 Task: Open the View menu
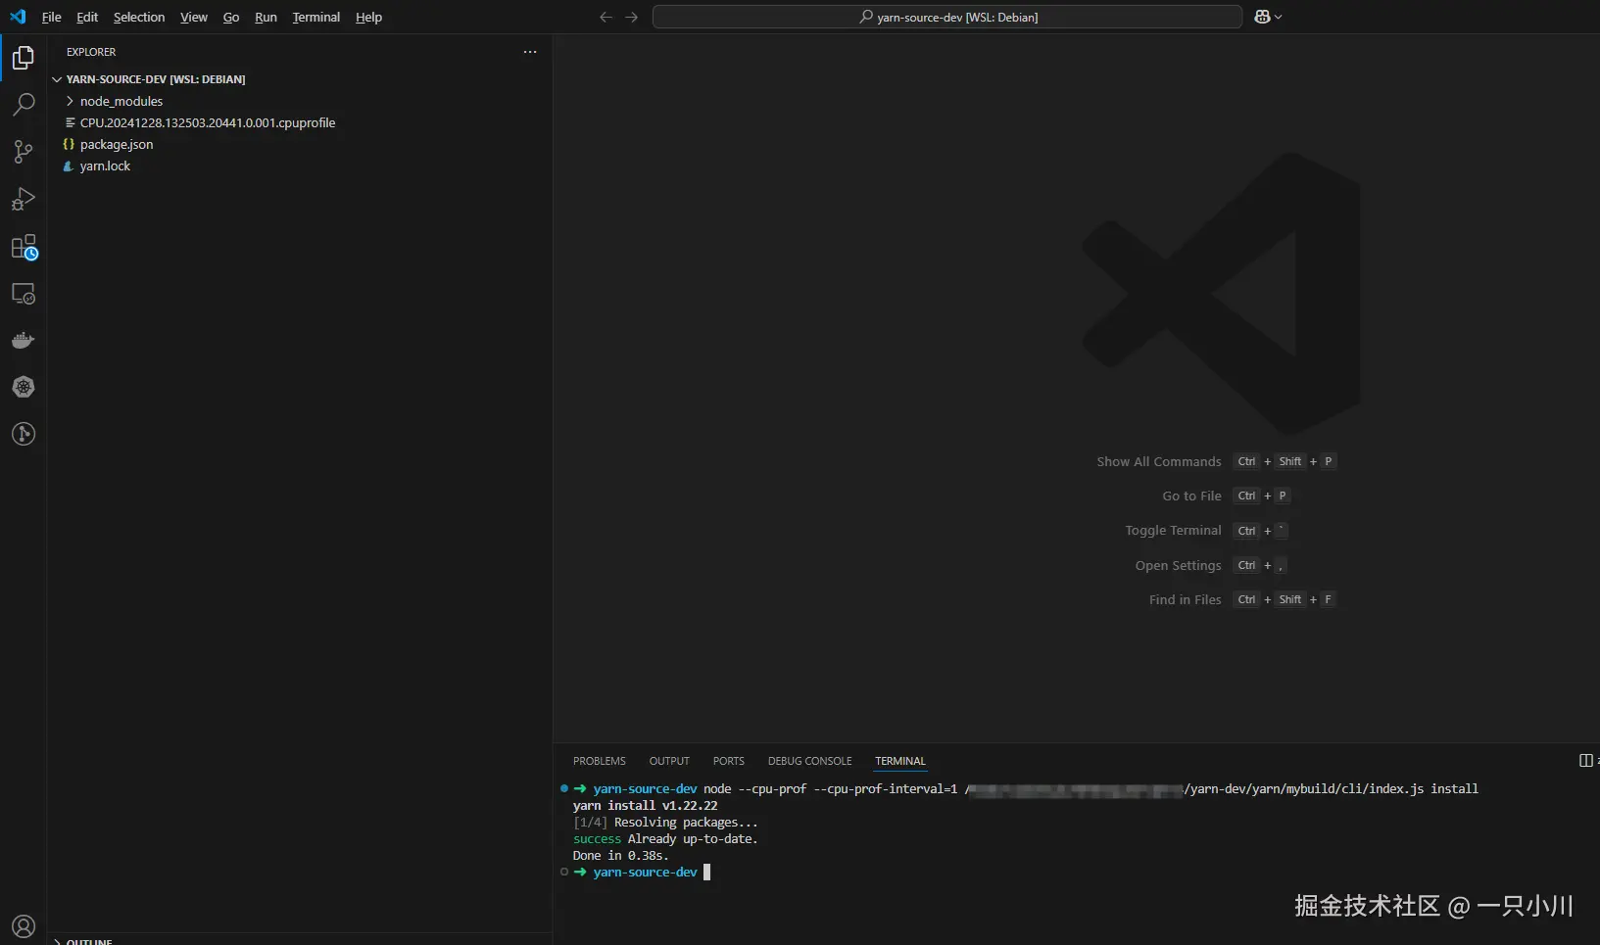tap(194, 17)
